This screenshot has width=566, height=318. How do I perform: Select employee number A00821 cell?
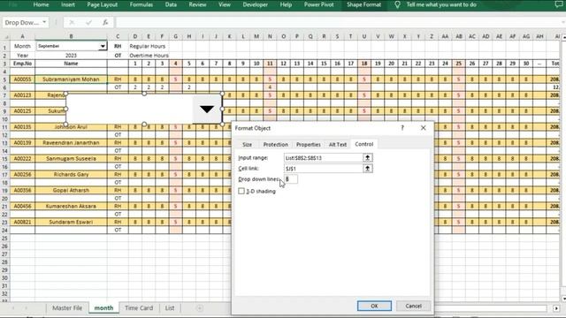click(22, 222)
